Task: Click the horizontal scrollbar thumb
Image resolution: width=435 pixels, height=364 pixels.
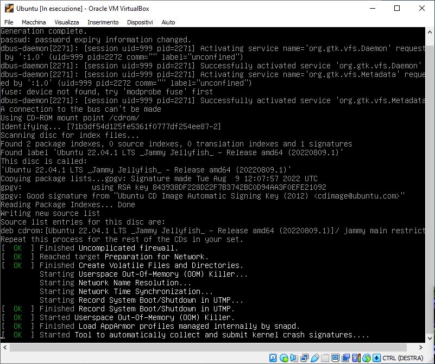Action: pyautogui.click(x=208, y=347)
